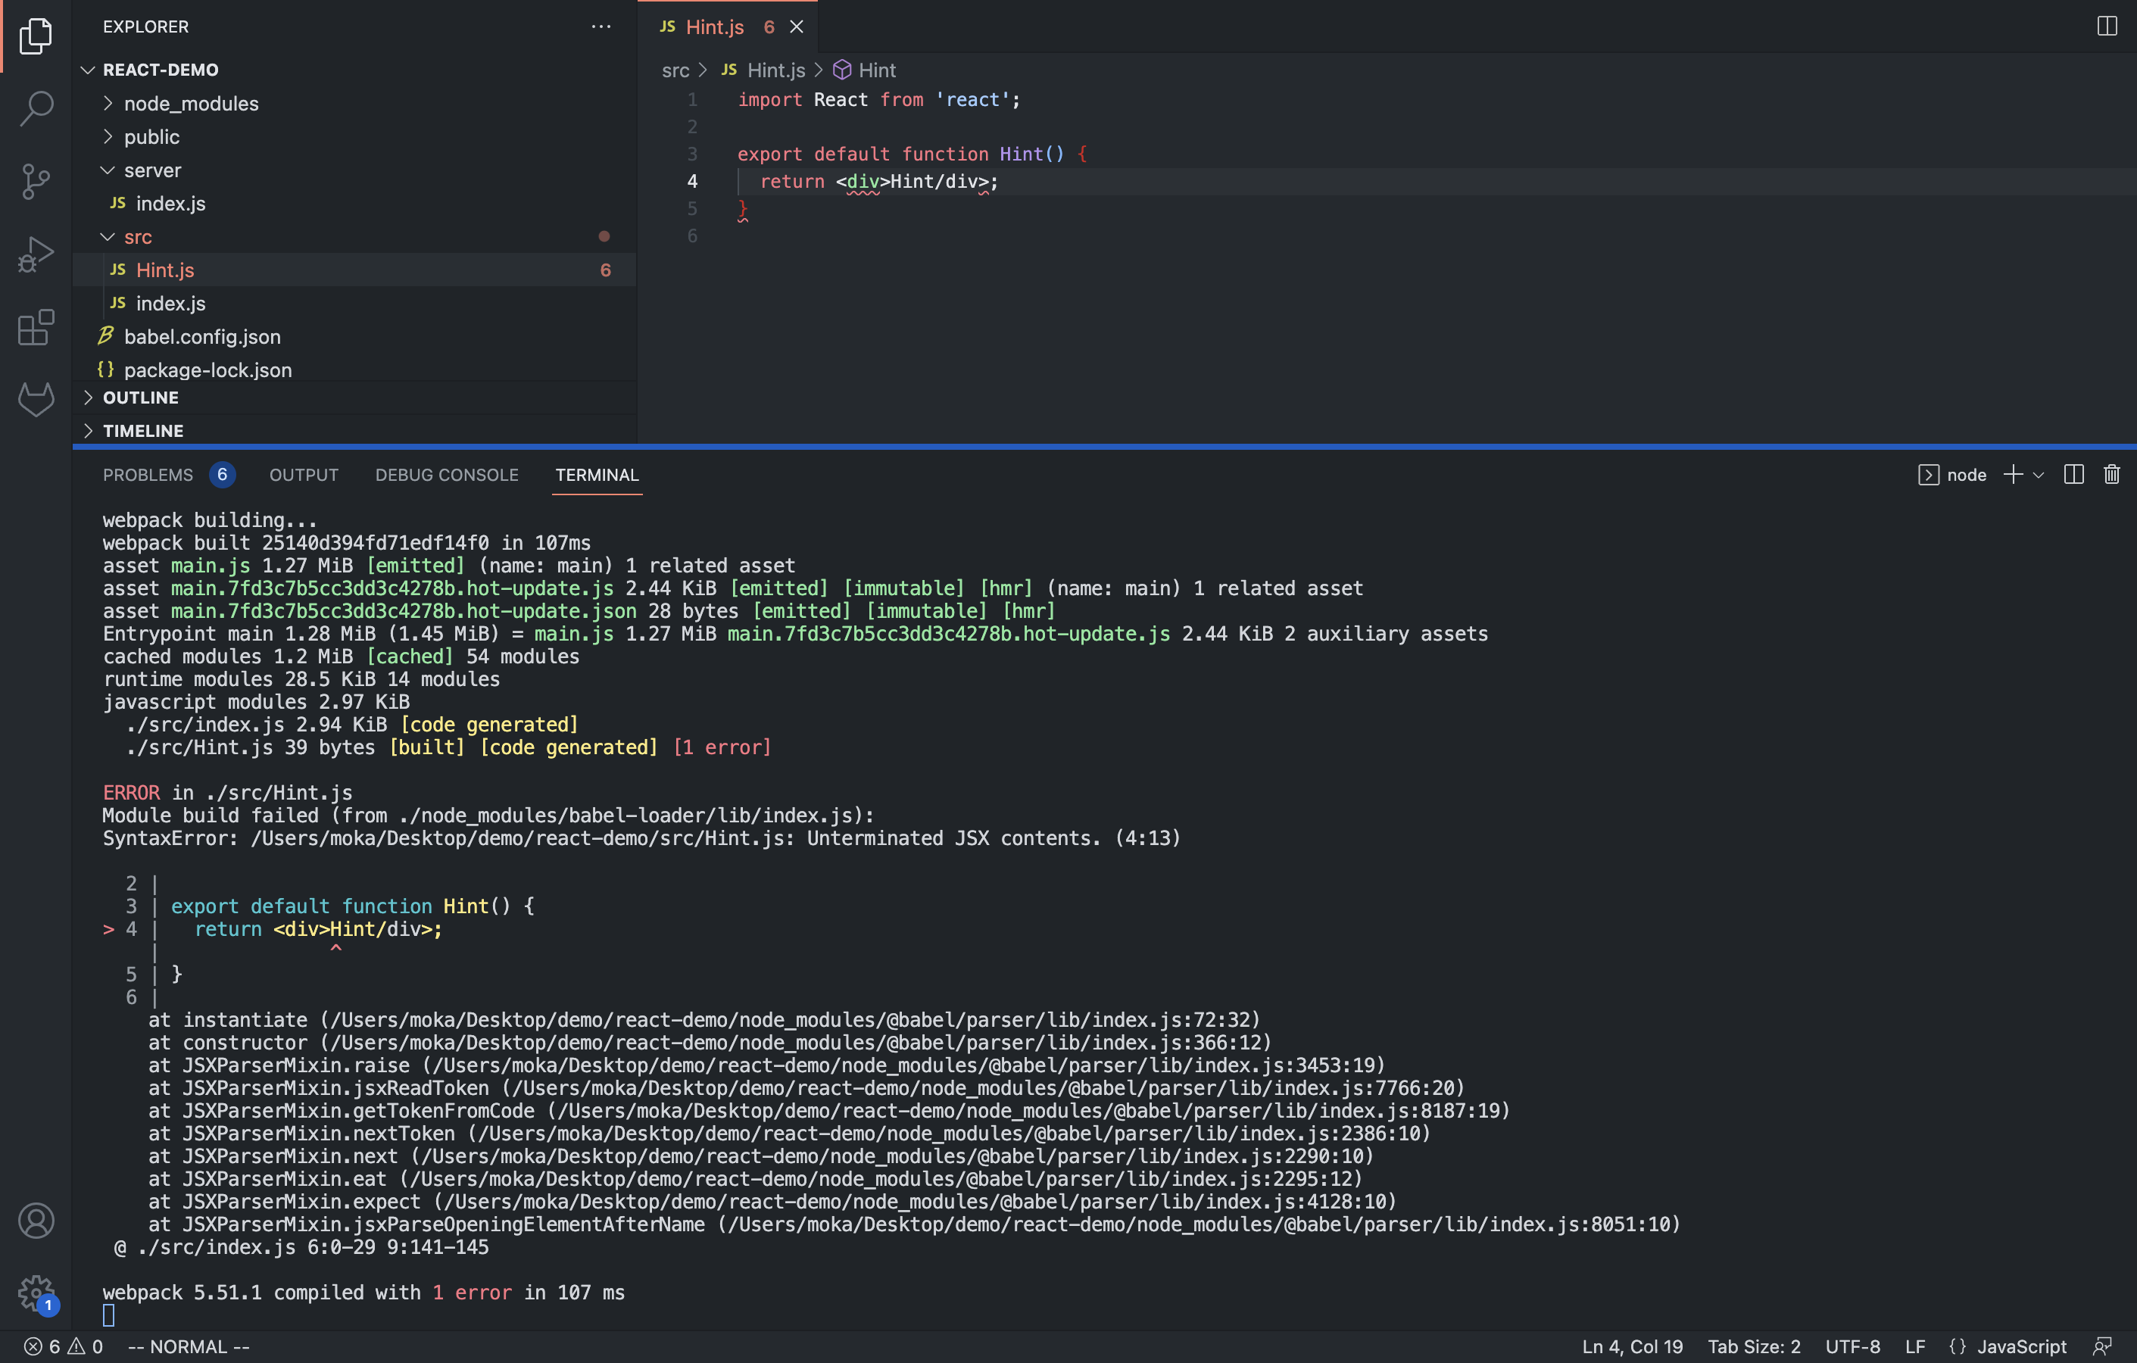The height and width of the screenshot is (1363, 2137).
Task: Open the Extensions view
Action: pos(36,327)
